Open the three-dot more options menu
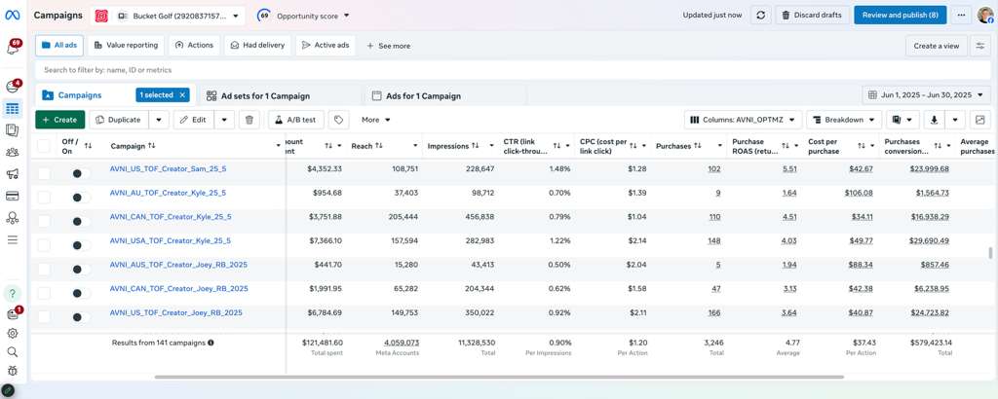Image resolution: width=998 pixels, height=399 pixels. pyautogui.click(x=960, y=16)
